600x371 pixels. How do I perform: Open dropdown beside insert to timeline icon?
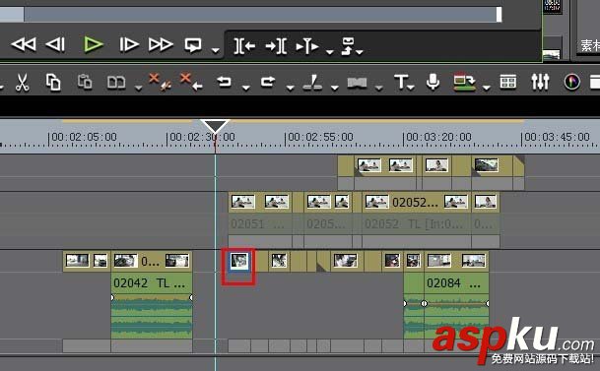click(x=329, y=51)
